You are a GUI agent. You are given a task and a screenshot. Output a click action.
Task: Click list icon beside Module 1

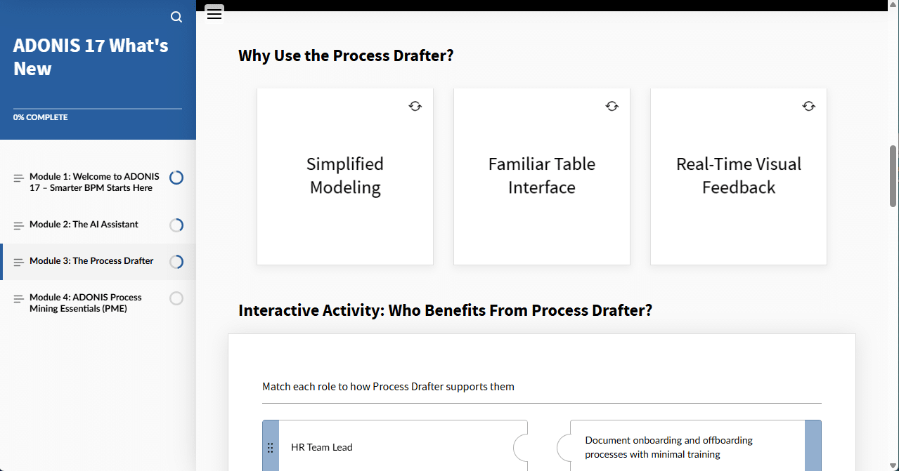[19, 178]
